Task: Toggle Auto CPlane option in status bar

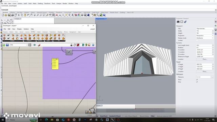Action: [131, 116]
